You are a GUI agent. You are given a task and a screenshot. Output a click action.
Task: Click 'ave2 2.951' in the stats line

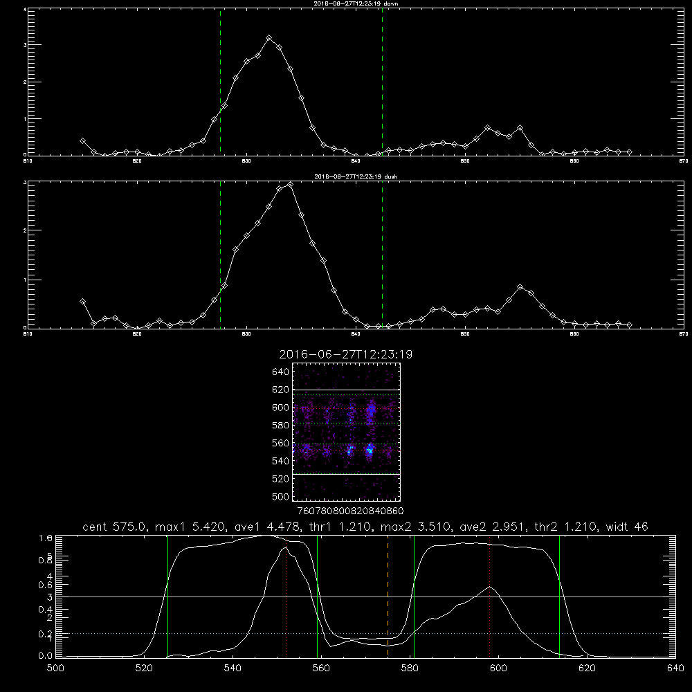pos(492,527)
